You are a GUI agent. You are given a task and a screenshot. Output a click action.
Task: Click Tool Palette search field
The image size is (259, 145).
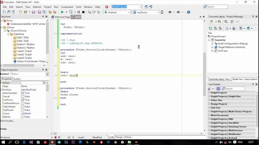tap(233, 89)
